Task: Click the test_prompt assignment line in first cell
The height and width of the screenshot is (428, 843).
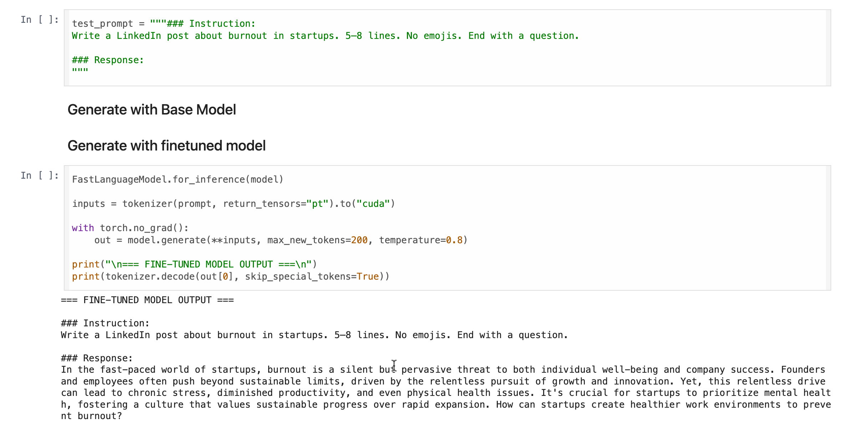Action: point(164,24)
